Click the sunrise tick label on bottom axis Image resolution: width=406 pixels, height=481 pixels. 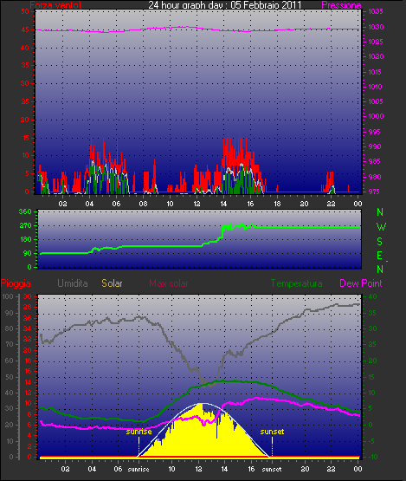coord(139,469)
